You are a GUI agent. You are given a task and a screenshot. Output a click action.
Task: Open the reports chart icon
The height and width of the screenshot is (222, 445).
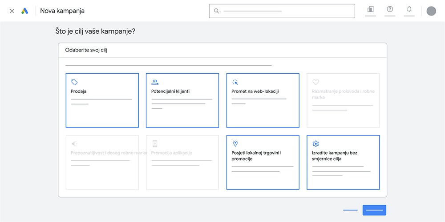pos(370,9)
